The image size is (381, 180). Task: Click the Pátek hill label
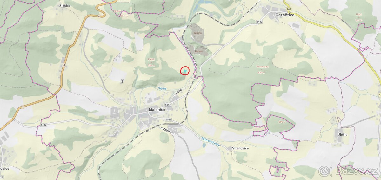(x=151, y=59)
